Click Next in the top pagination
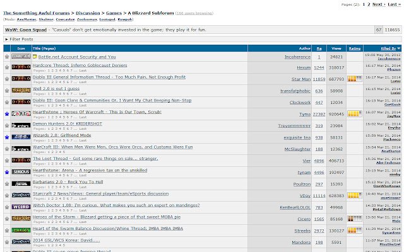 tap(379, 4)
